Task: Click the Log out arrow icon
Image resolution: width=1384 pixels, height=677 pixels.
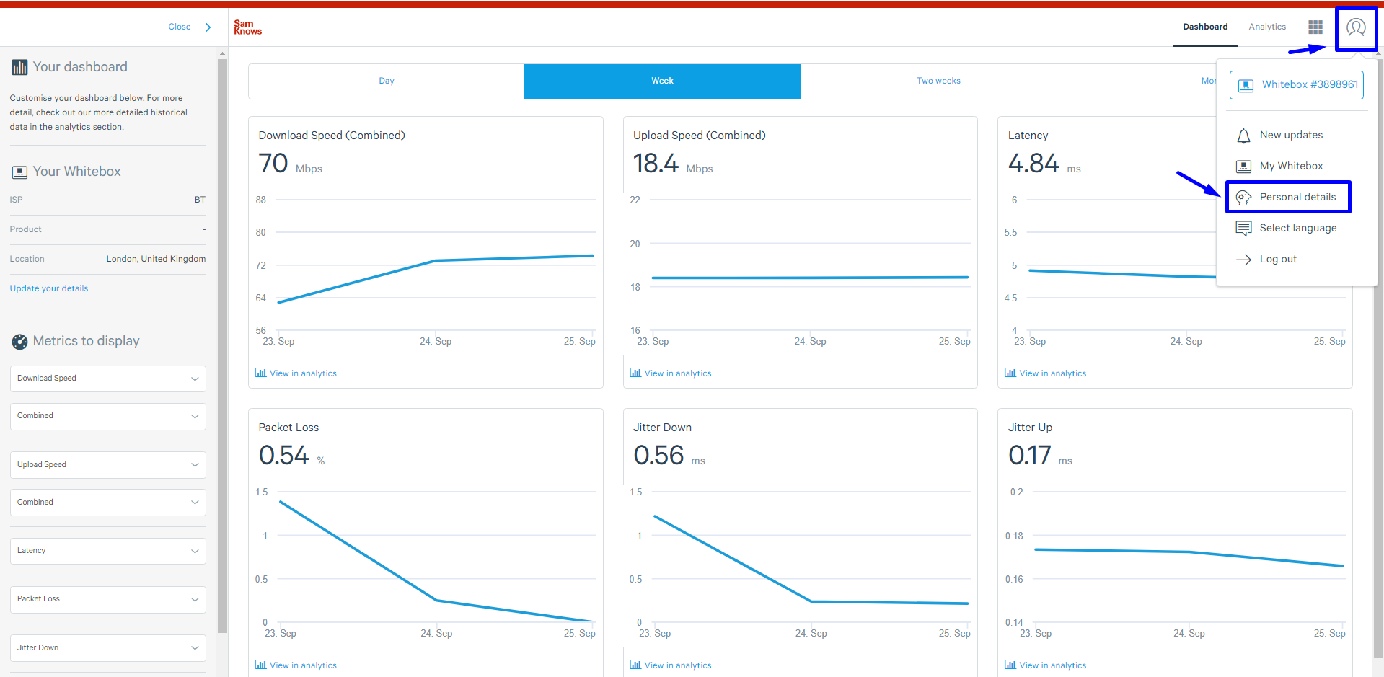Action: point(1243,260)
